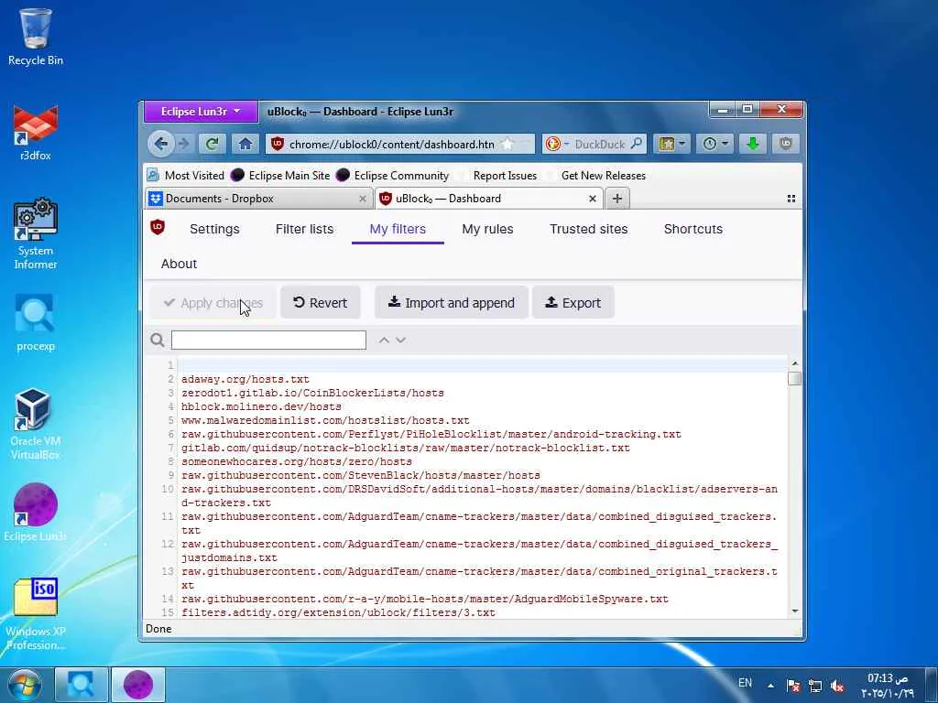Open the Recycle Bin desktop icon
The image size is (938, 703).
[36, 37]
